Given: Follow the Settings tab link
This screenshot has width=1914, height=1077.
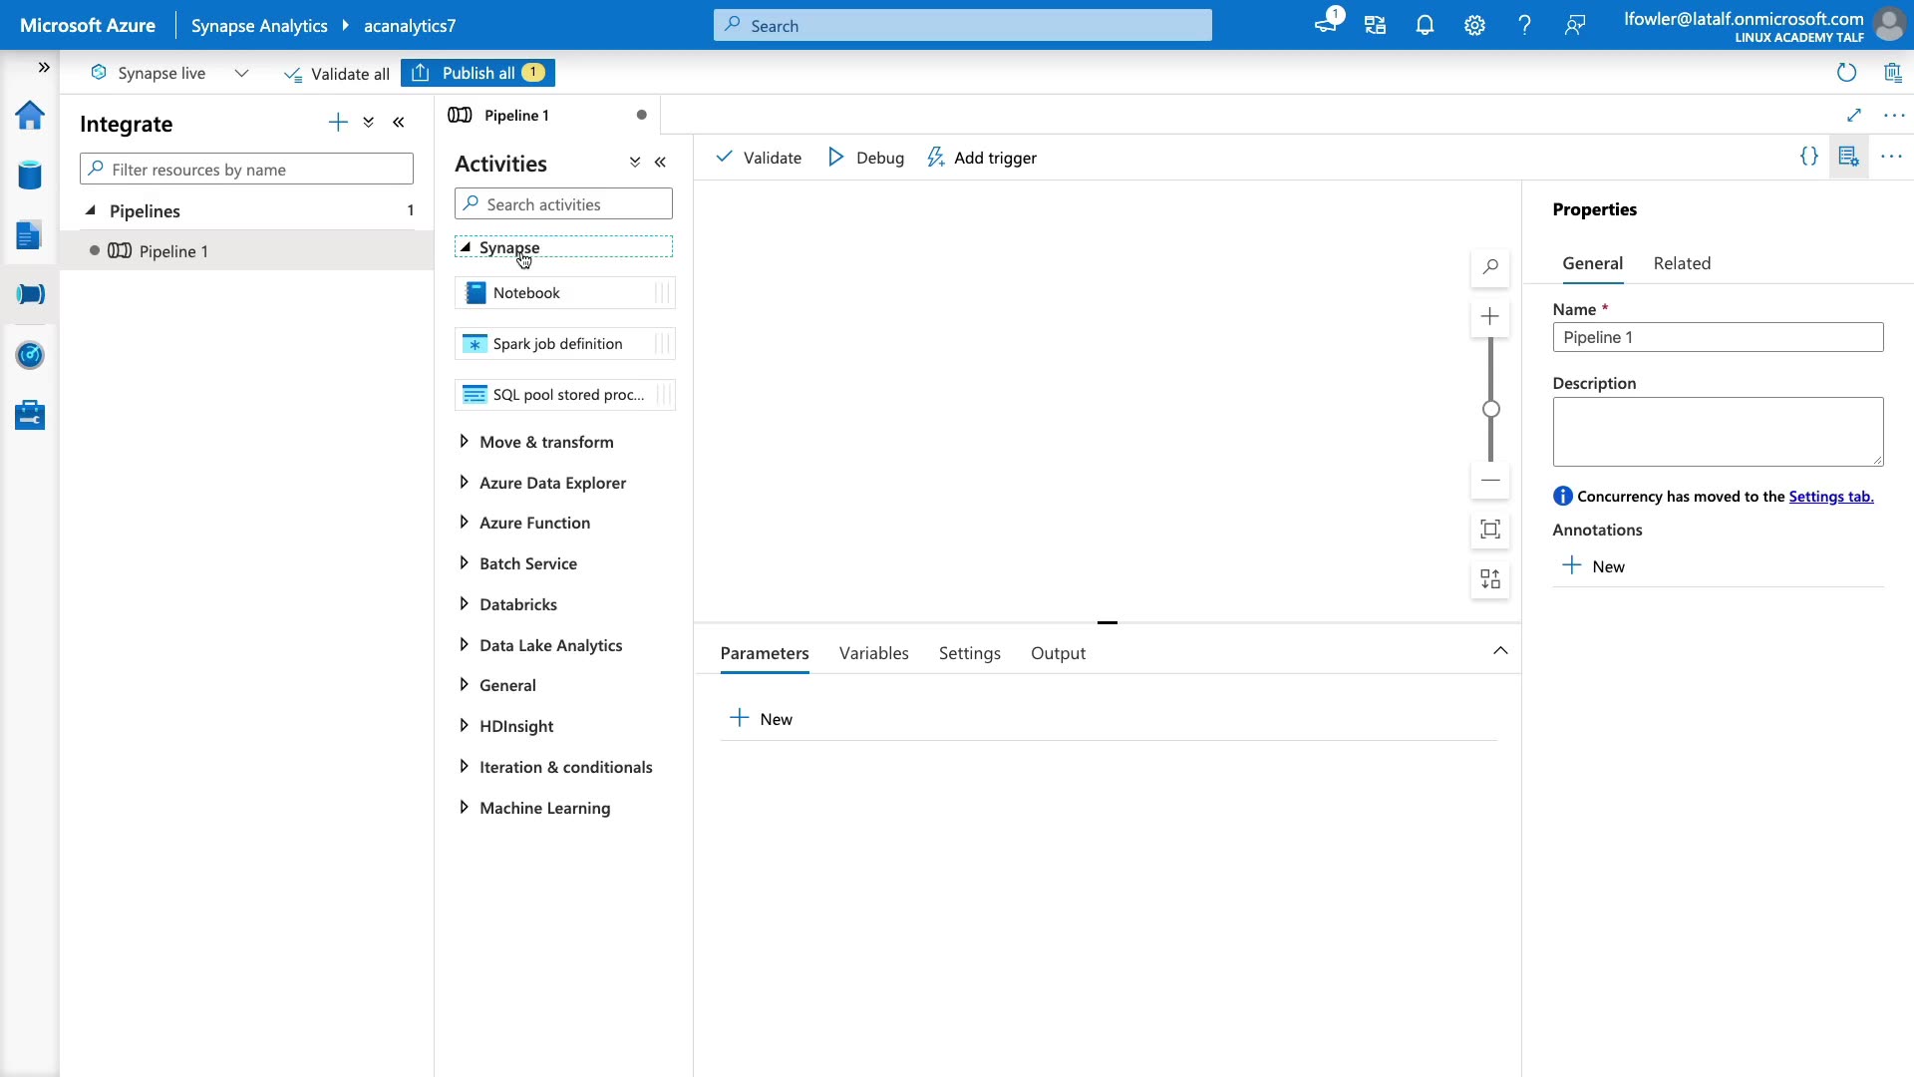Looking at the screenshot, I should pyautogui.click(x=1830, y=497).
